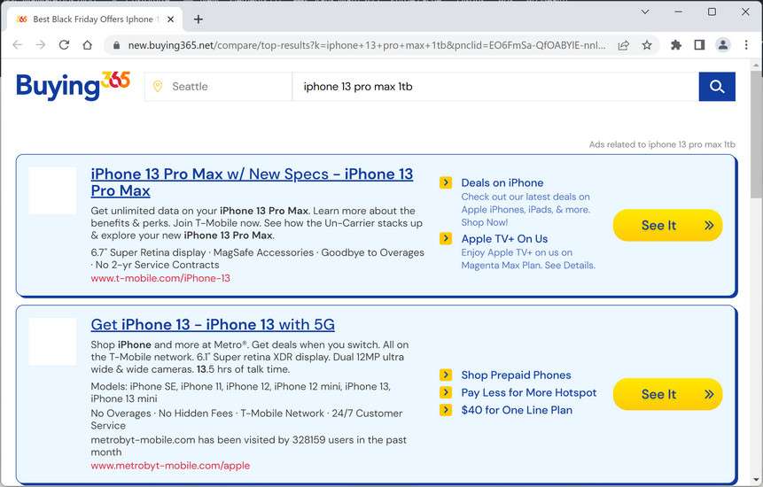The image size is (763, 487).
Task: Open the Get iPhone 13 with 5G link
Action: [x=213, y=325]
